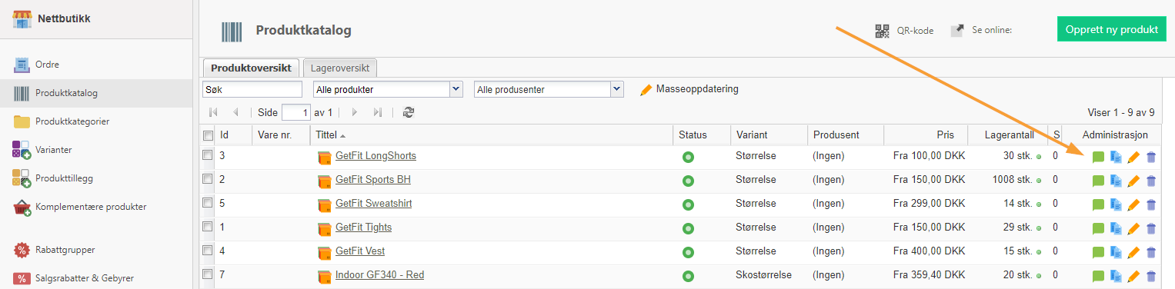The width and height of the screenshot is (1175, 289).
Task: Click the QR-kode icon
Action: [882, 31]
